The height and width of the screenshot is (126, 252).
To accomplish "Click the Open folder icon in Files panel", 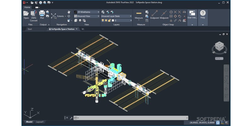I will (26, 14).
